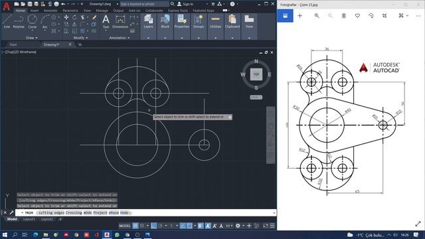Open the Insert ribbon tab
This screenshot has width=425, height=239.
[x=34, y=11]
